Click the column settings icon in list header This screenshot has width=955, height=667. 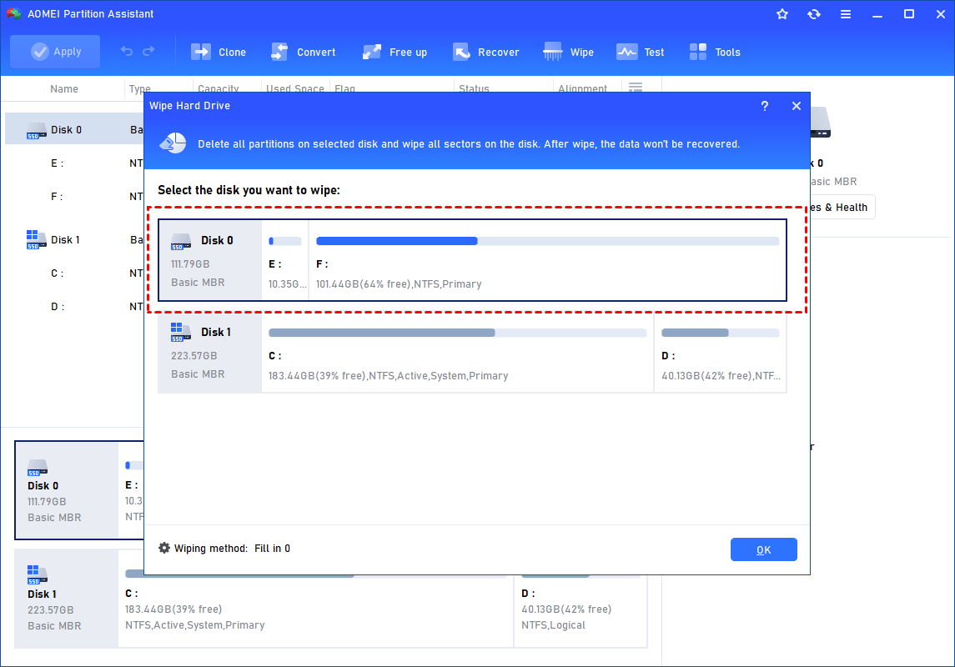point(636,87)
